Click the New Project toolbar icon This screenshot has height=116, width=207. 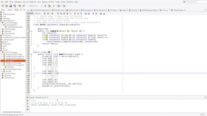(7, 6)
